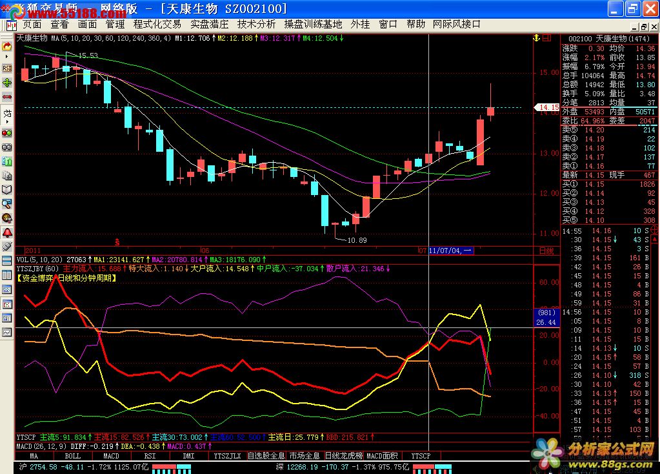Image resolution: width=660 pixels, height=474 pixels.
Task: Click the 14.15 current price tag on axis
Action: (x=548, y=107)
